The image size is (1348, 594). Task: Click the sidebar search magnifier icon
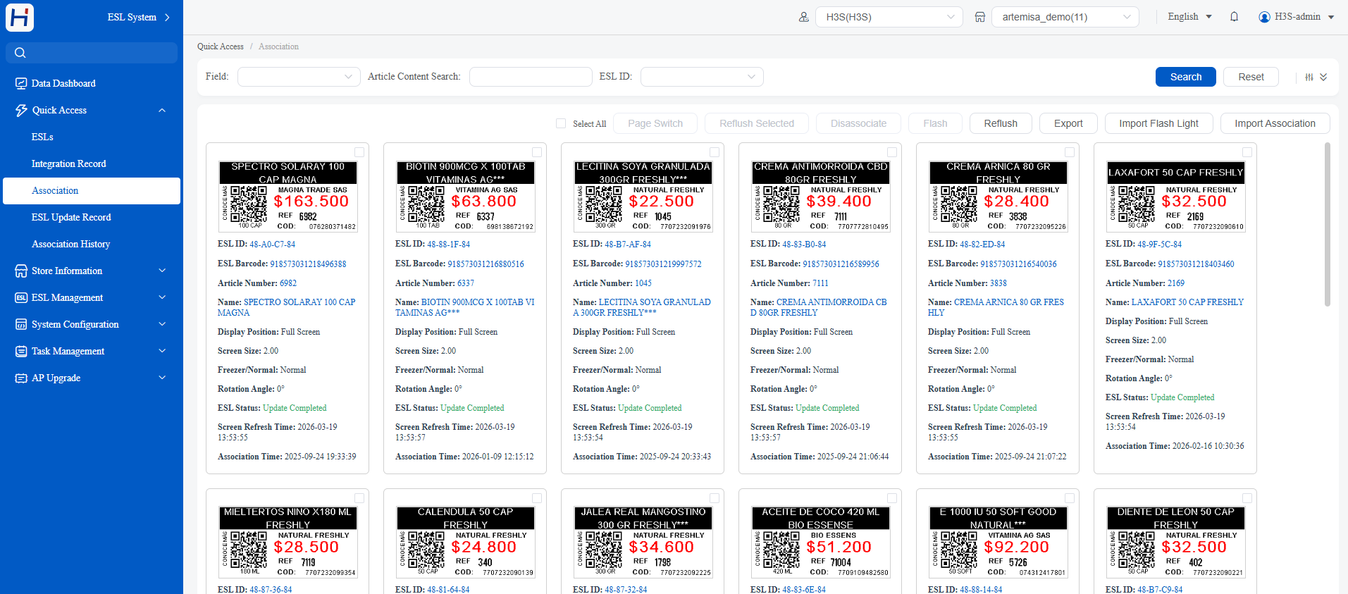coord(20,53)
